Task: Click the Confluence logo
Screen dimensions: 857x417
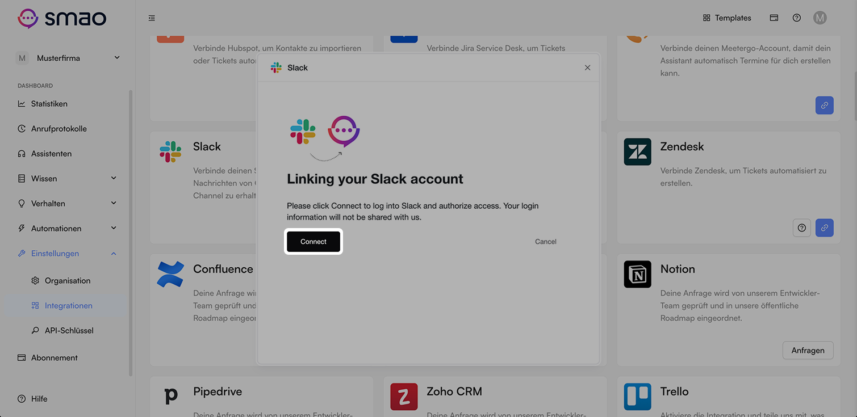Action: (x=170, y=275)
